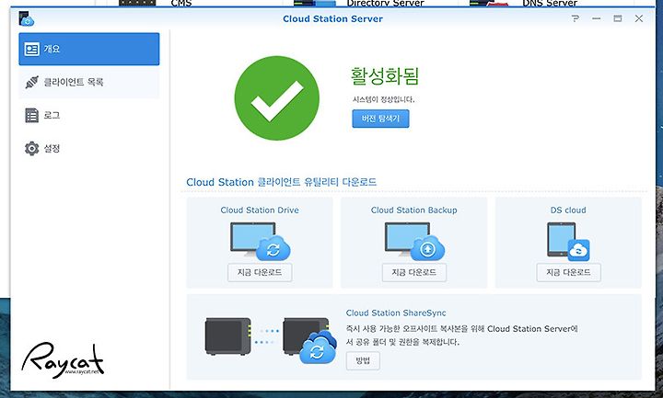Click the 버전 탐색기 button

(x=380, y=119)
